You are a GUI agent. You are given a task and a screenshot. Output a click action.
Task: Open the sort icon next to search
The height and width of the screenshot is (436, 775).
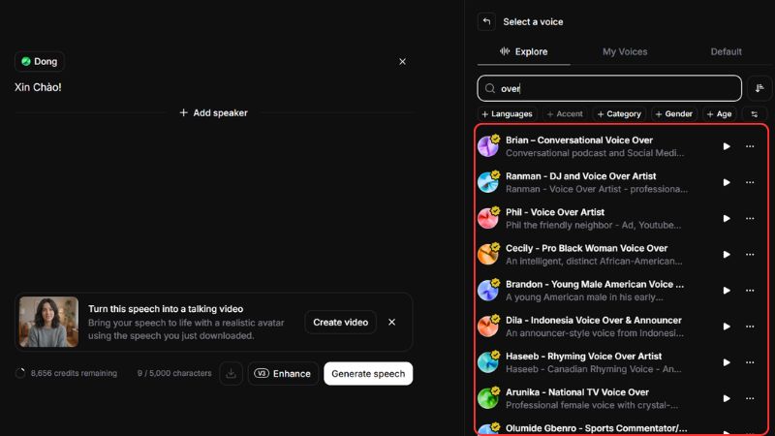pyautogui.click(x=759, y=88)
